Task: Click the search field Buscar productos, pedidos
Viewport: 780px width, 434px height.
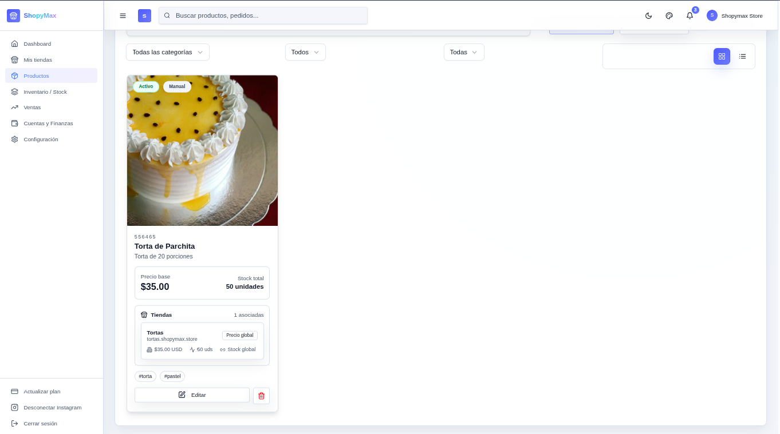Action: pyautogui.click(x=263, y=15)
